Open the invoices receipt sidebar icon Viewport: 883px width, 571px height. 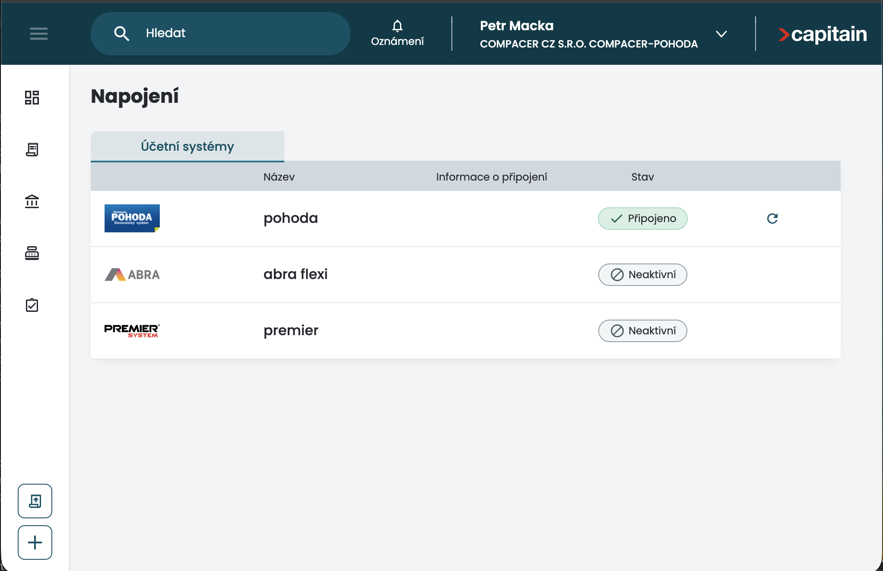point(32,149)
